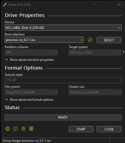This screenshot has width=125, height=143.
Task: Click the CLOSE button
Action: pyautogui.click(x=109, y=129)
